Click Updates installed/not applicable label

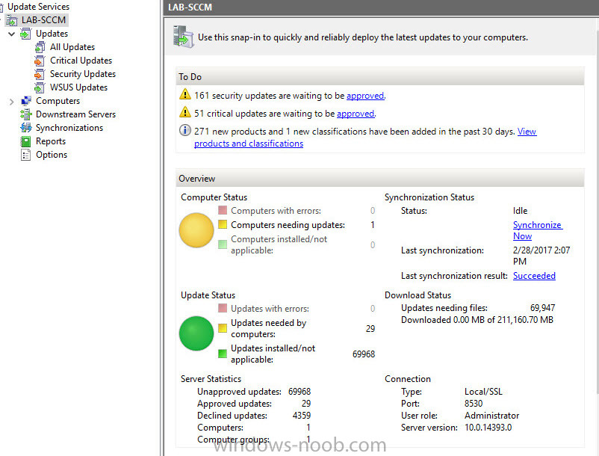[273, 354]
